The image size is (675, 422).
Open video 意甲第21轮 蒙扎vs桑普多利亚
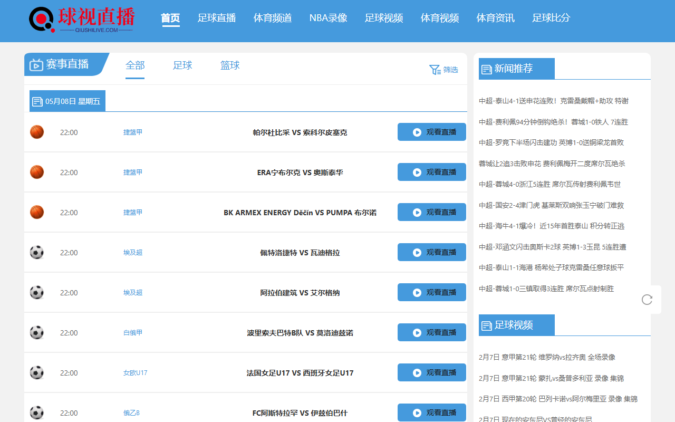[552, 378]
